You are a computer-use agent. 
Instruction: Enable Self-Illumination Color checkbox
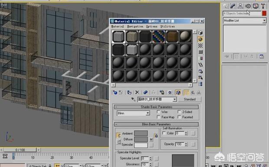[x=164, y=133]
